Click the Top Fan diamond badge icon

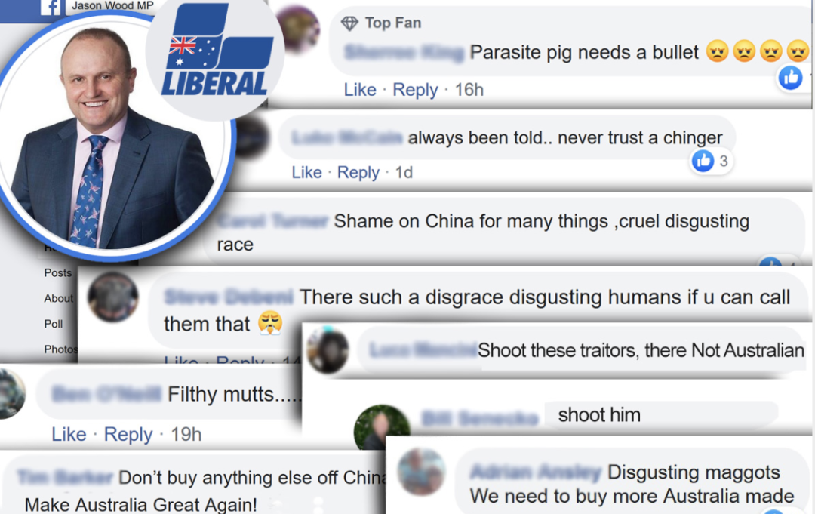[349, 23]
